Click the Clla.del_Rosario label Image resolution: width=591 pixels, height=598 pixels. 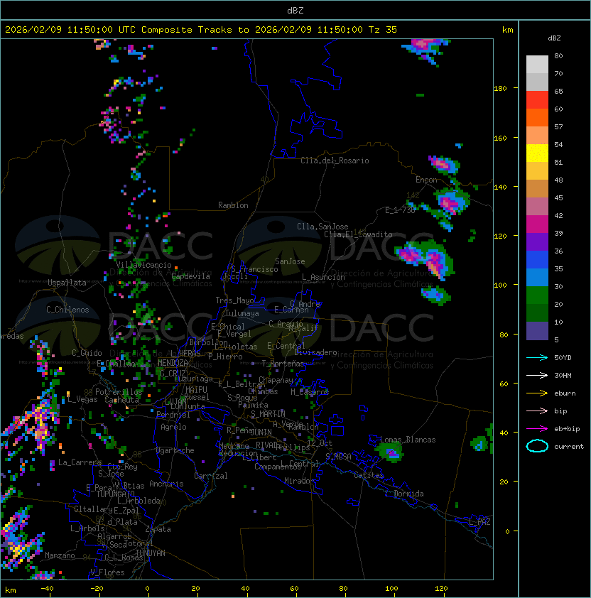(x=335, y=161)
